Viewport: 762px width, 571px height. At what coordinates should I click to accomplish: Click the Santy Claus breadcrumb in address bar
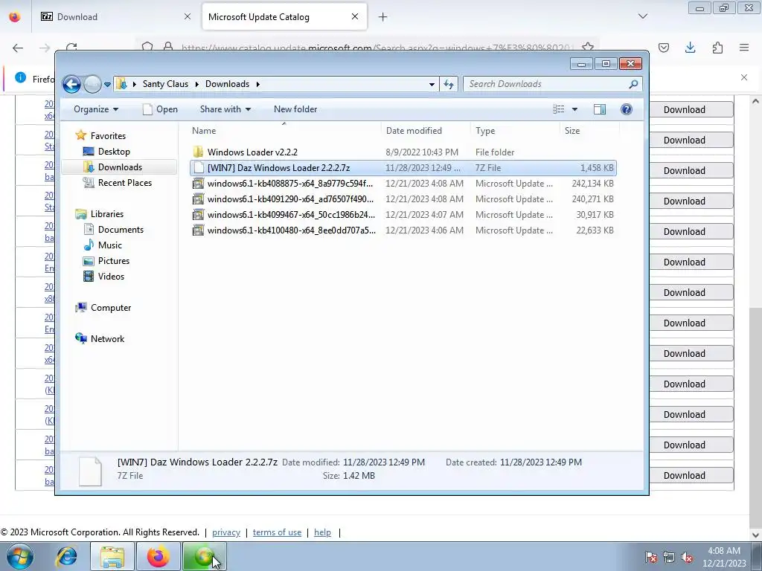click(165, 84)
